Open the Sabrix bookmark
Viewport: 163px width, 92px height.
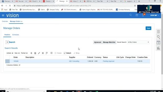click(x=42, y=10)
